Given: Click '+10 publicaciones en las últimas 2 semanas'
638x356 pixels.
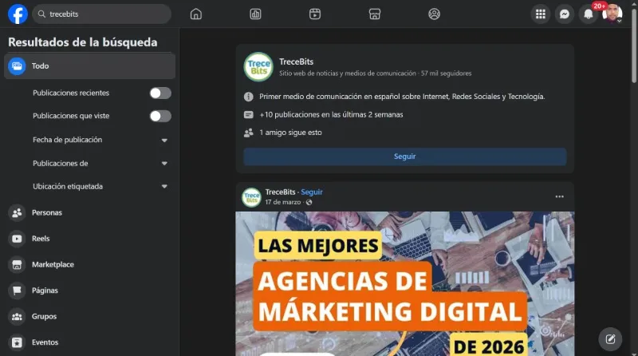Looking at the screenshot, I should click(x=331, y=114).
